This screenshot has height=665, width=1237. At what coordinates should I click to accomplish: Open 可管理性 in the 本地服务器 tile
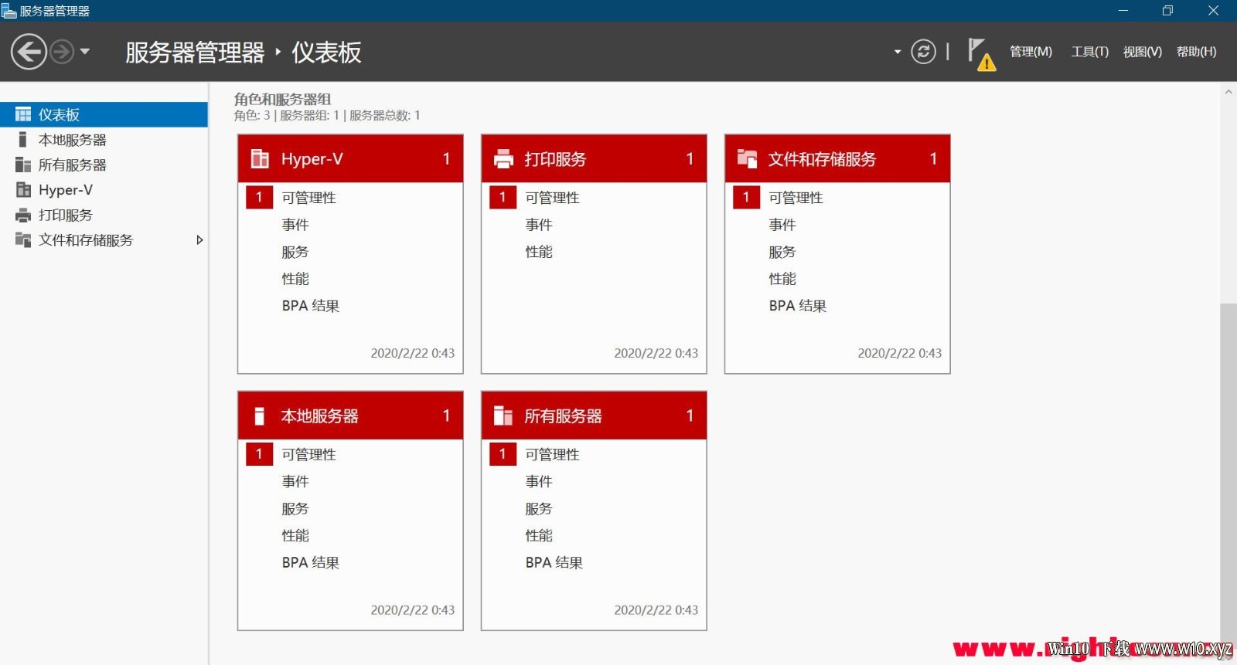tap(308, 454)
